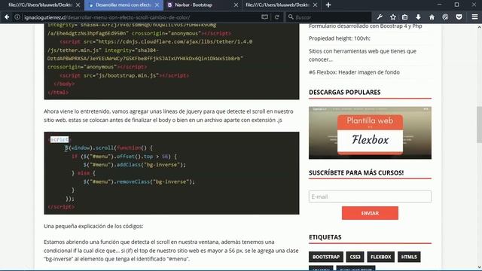Image resolution: width=482 pixels, height=271 pixels.
Task: Open site information icon in address bar
Action: 17,17
